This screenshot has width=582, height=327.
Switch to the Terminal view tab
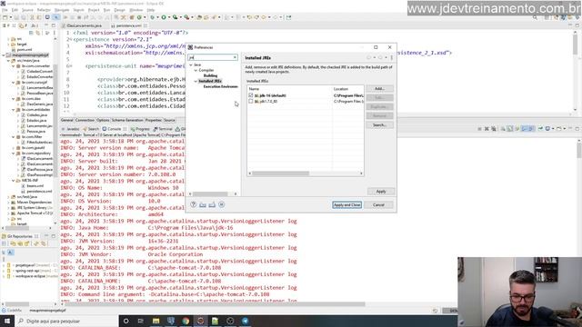click(164, 129)
